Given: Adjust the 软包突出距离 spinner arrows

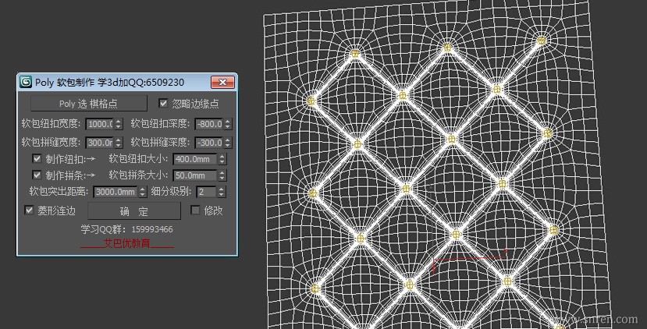Looking at the screenshot, I should click(143, 192).
